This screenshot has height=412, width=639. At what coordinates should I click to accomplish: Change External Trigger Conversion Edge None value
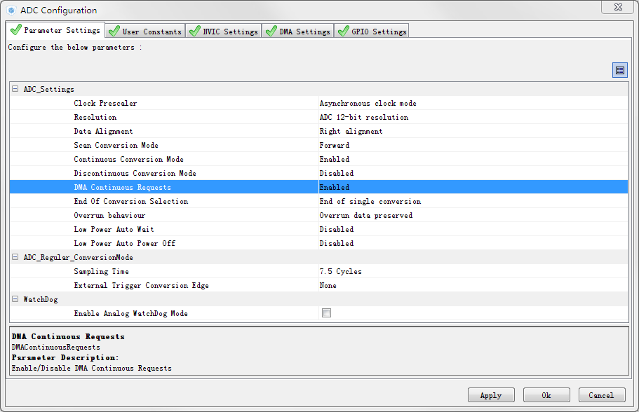[x=473, y=285]
